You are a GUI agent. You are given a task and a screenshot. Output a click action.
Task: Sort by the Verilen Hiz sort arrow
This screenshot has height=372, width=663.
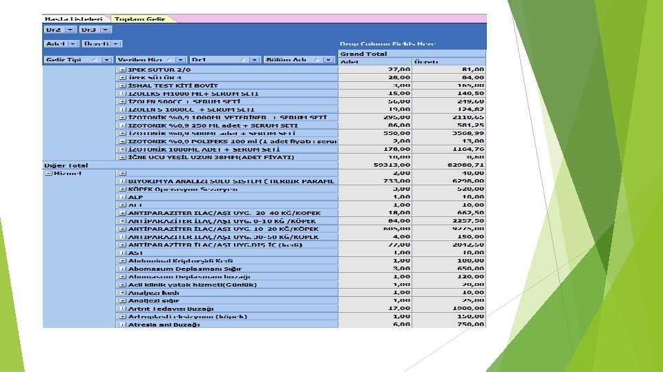tap(169, 60)
